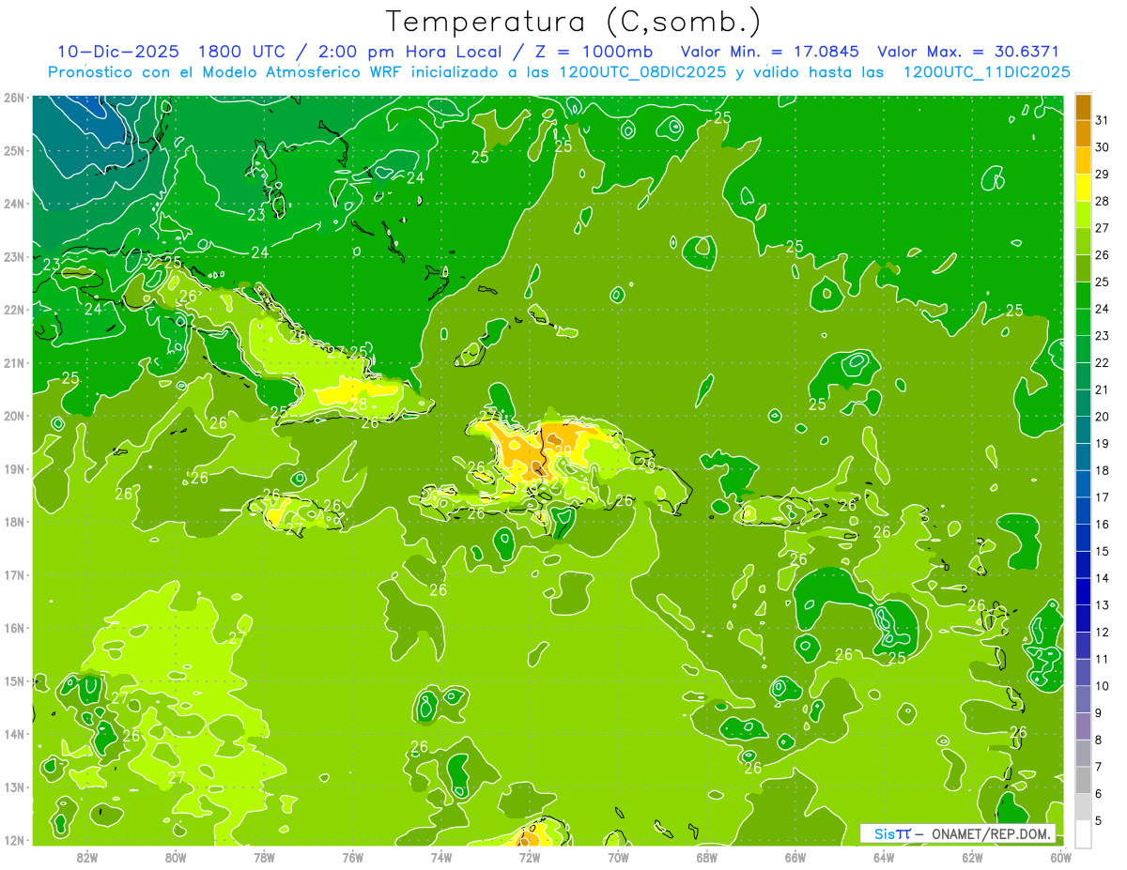Click the "31" label on the color bar
This screenshot has width=1127, height=870.
1103,120
